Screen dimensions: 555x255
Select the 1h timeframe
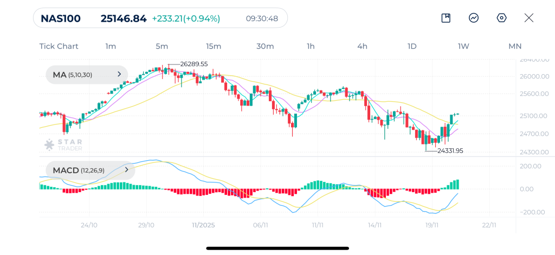click(x=311, y=46)
